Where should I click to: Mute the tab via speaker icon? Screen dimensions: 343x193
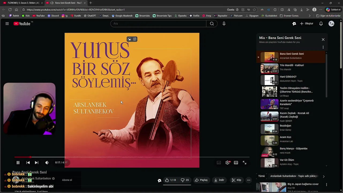pos(52,3)
